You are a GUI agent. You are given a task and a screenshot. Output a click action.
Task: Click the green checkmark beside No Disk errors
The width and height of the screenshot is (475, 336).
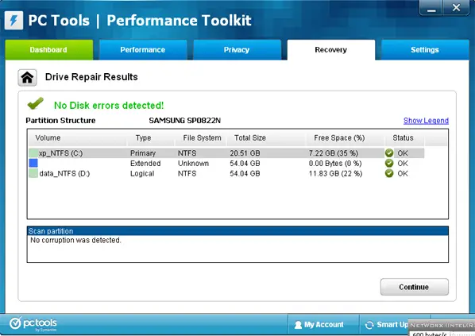[36, 103]
